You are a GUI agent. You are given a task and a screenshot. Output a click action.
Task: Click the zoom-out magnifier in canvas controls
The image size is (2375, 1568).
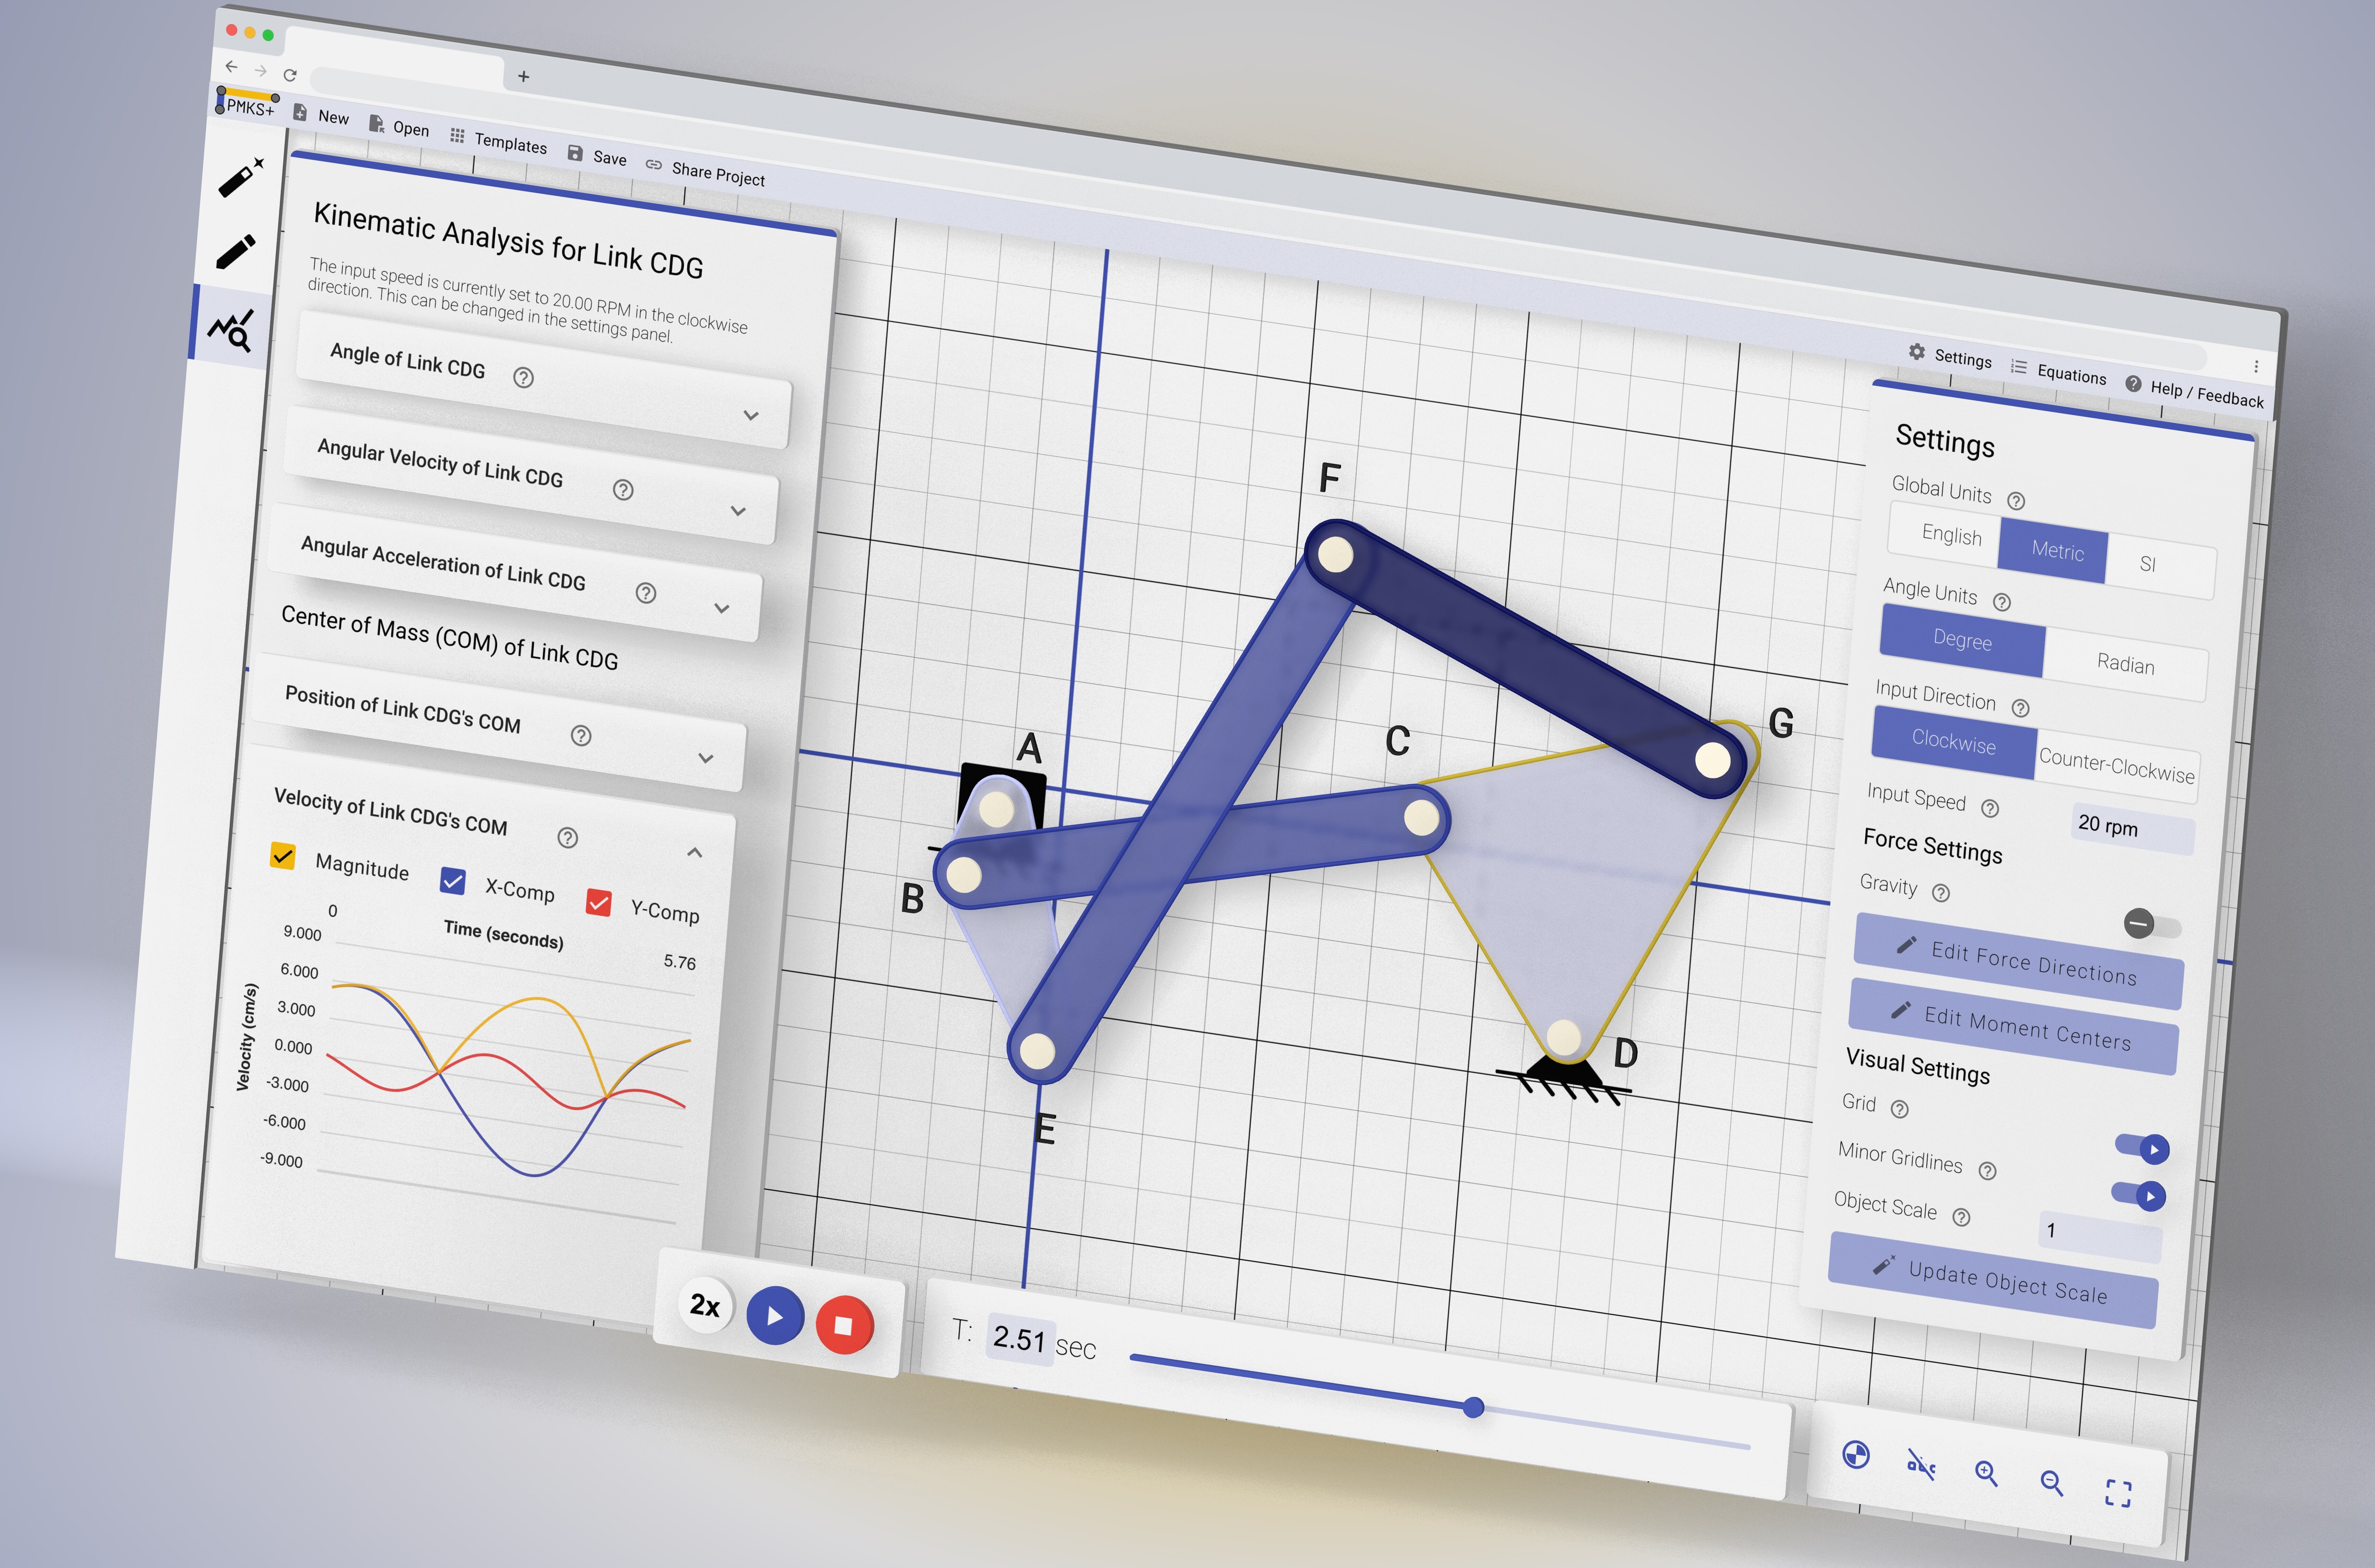2051,1481
